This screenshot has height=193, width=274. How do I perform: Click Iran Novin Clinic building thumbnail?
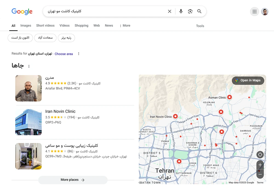tap(28, 122)
